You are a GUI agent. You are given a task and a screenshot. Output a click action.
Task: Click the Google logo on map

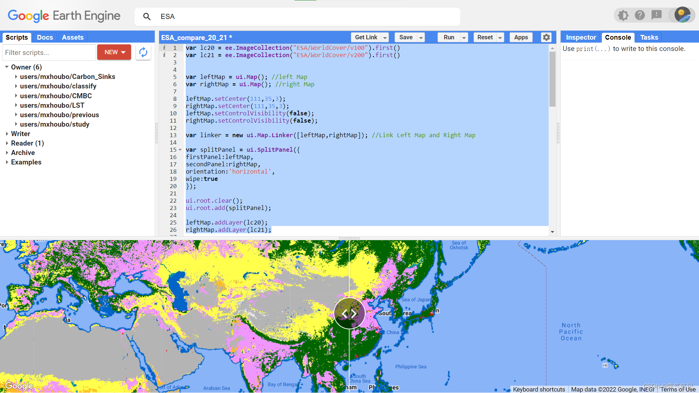pyautogui.click(x=19, y=386)
